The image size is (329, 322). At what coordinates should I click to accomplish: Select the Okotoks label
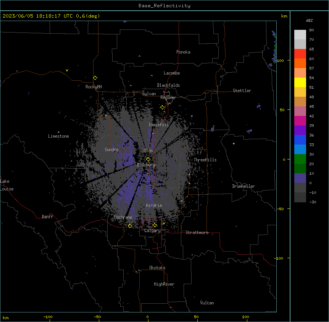click(157, 268)
